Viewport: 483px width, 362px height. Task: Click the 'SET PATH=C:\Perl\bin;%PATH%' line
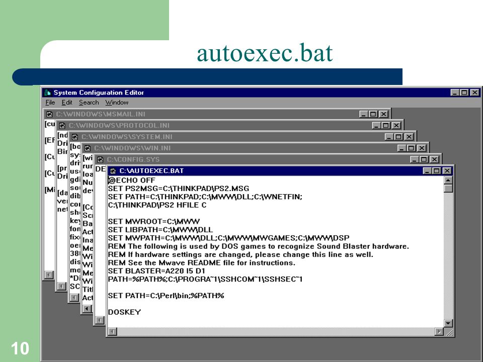166,296
